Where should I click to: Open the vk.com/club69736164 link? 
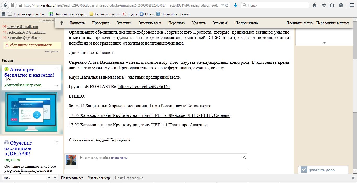coord(144,87)
